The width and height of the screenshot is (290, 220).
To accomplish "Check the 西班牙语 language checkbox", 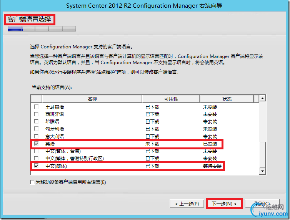I will (36, 114).
